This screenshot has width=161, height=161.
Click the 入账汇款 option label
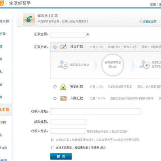click(76, 98)
